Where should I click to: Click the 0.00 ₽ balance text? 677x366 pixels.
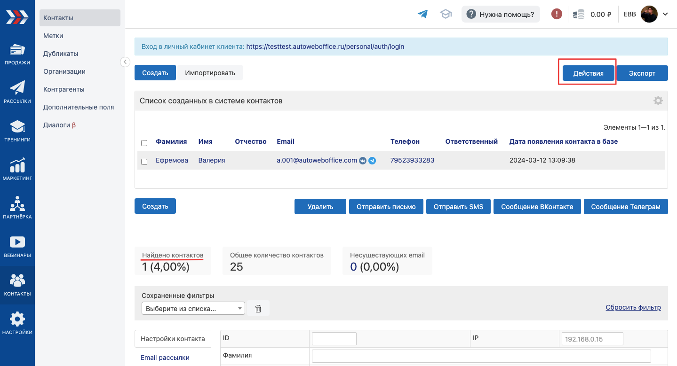coord(601,15)
